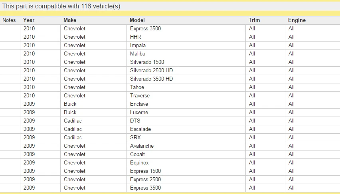
Task: Click Engine 'All' in the Tahoe row
Action: (x=291, y=87)
